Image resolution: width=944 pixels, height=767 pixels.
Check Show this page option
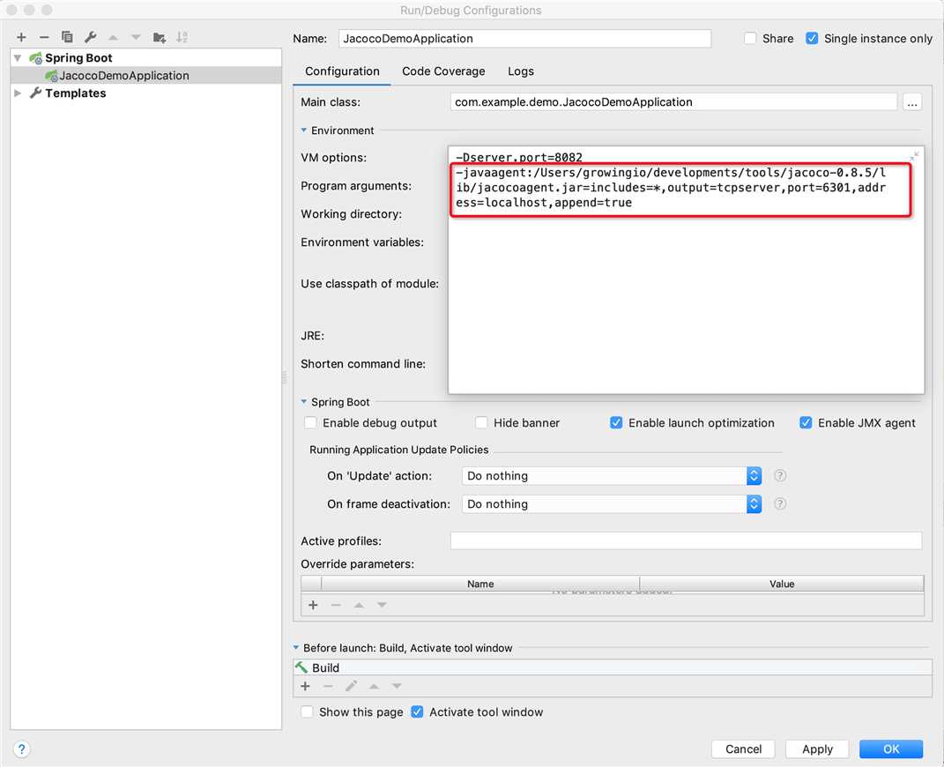tap(307, 711)
